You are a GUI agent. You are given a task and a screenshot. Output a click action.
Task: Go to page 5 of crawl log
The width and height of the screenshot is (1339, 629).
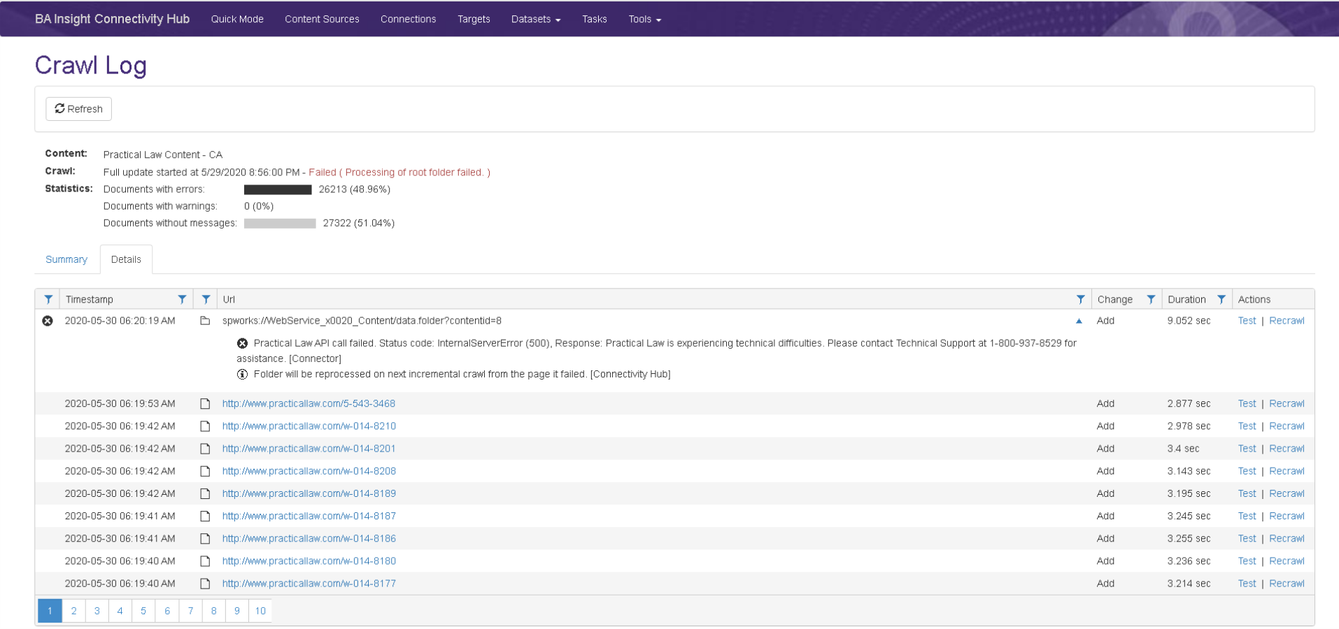click(143, 611)
